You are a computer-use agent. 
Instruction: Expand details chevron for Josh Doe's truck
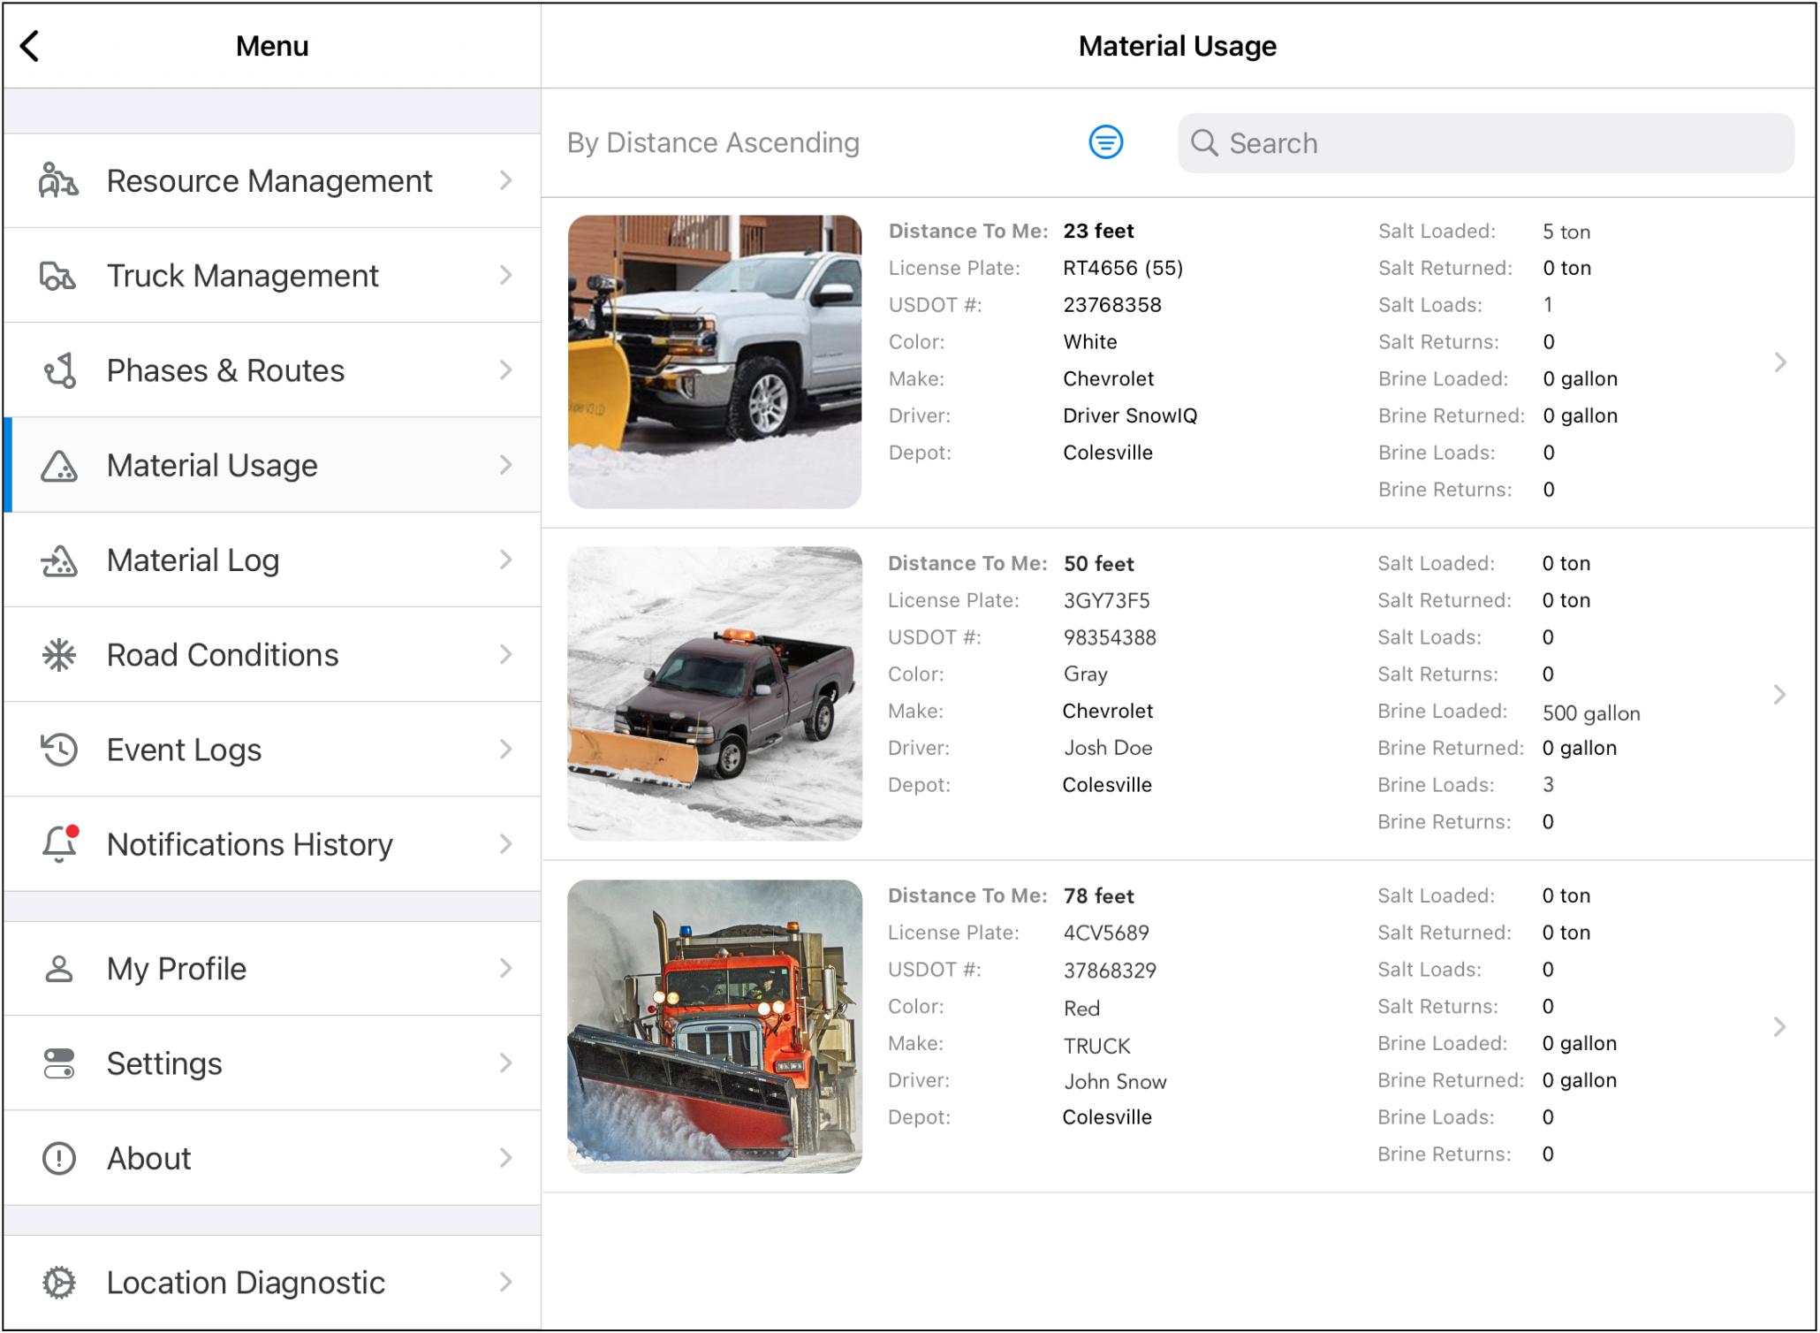pyautogui.click(x=1779, y=695)
